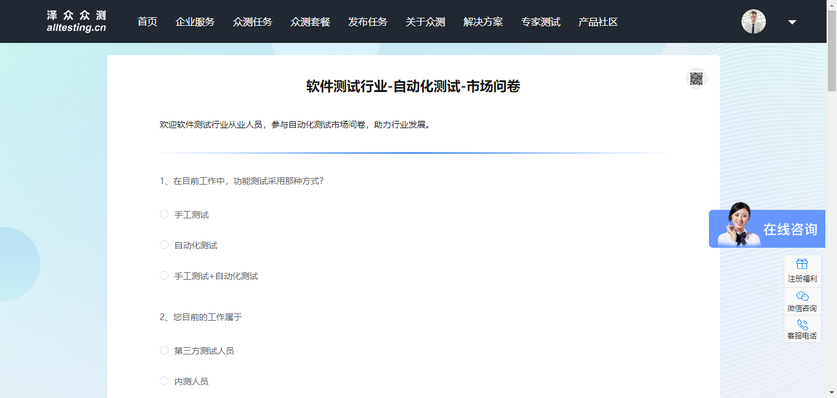Image resolution: width=837 pixels, height=398 pixels.
Task: Click the page vertical scrollbar thumb
Action: [x=831, y=52]
